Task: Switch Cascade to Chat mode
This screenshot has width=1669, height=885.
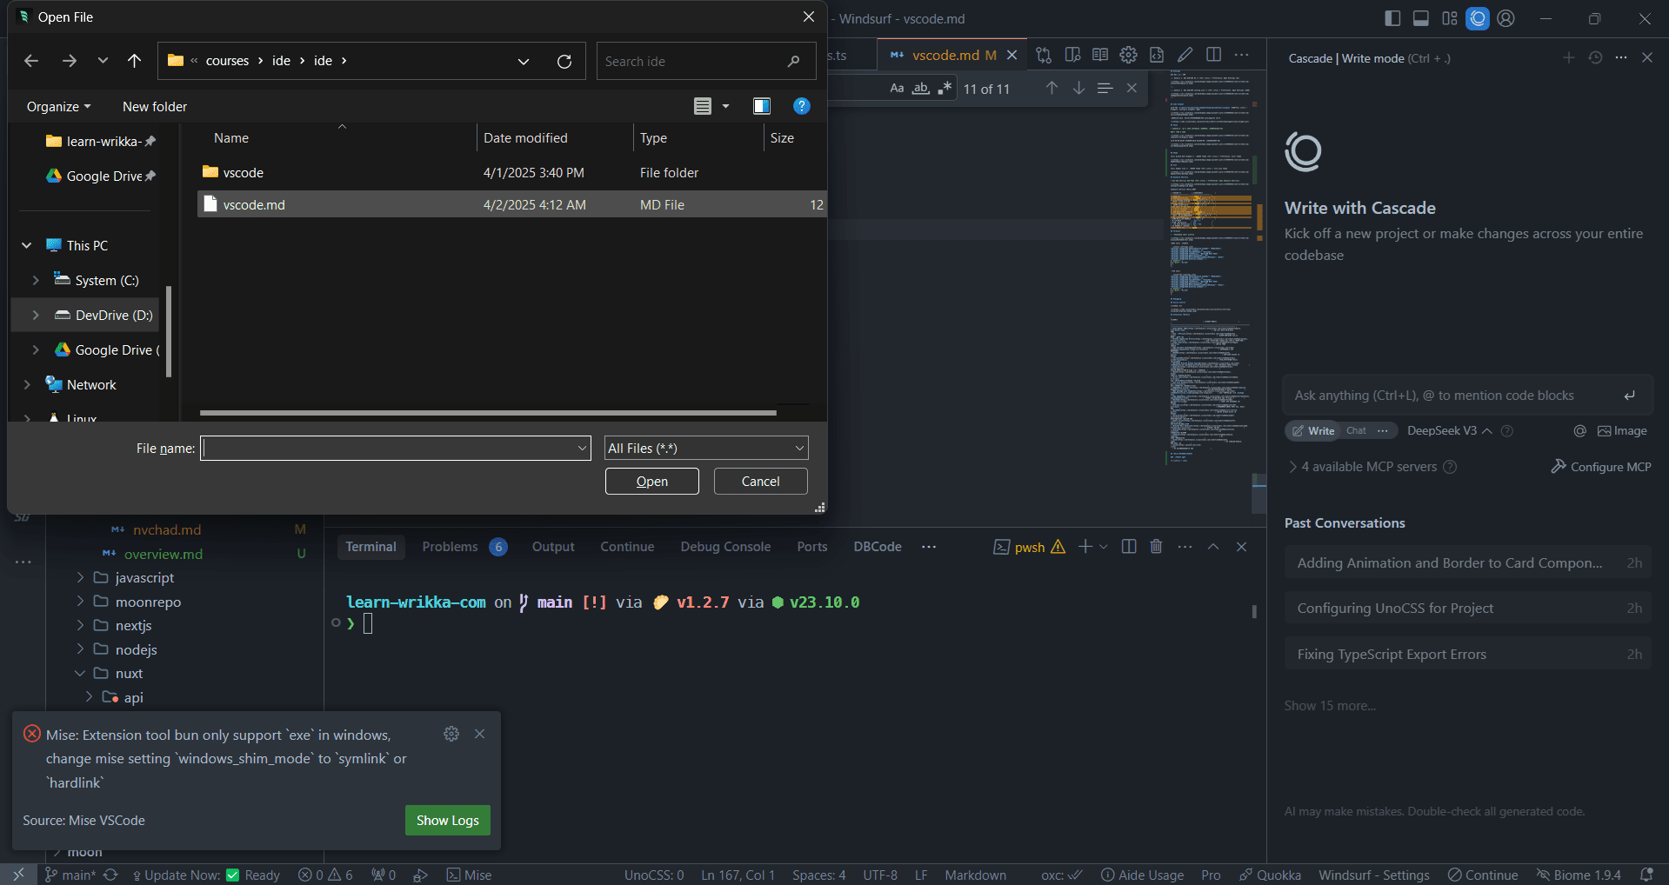Action: (1356, 430)
